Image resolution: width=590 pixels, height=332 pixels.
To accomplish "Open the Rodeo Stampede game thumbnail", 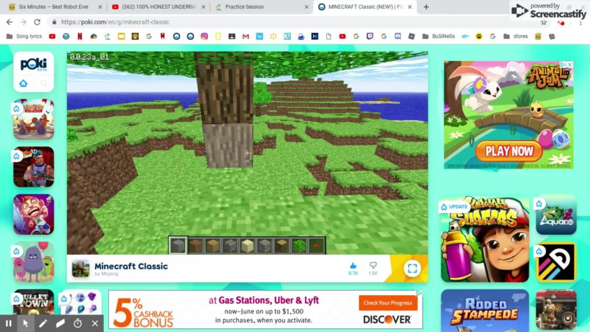I will pos(485,311).
